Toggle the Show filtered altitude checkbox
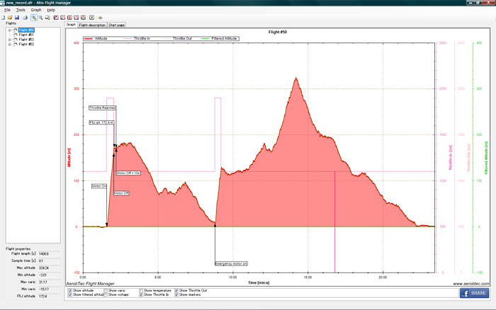 (x=70, y=294)
